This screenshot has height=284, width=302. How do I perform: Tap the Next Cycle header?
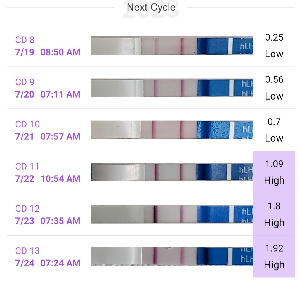coord(151,7)
